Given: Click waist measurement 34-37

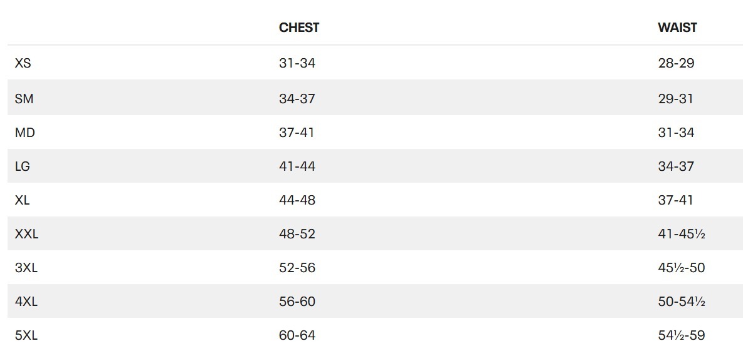Looking at the screenshot, I should click(676, 166).
